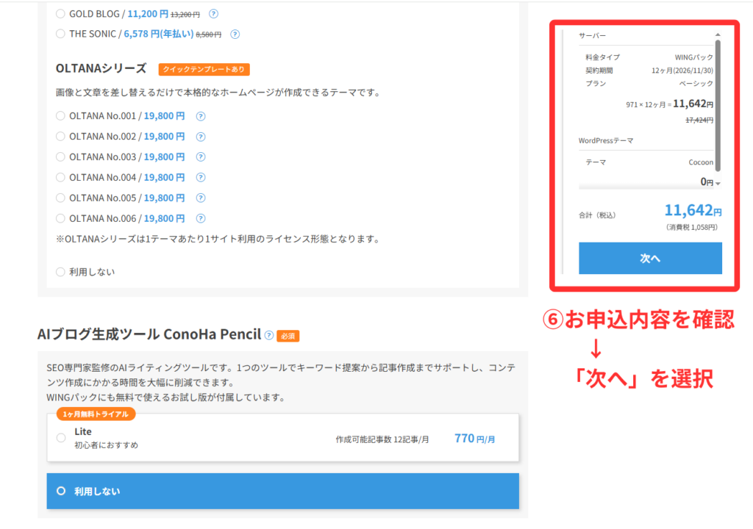Click help icon beside OLTANA No.003

coord(201,157)
